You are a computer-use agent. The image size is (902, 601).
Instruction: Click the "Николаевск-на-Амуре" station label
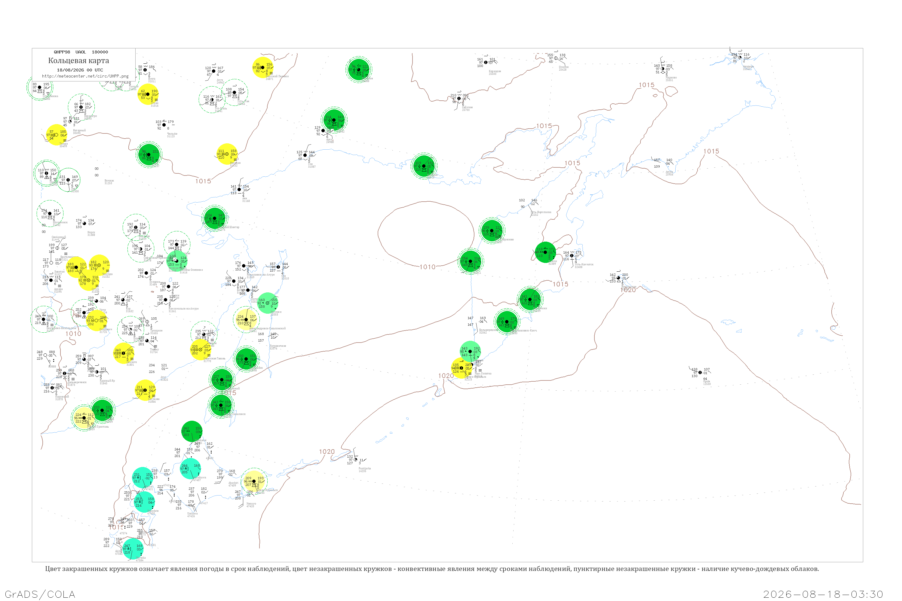[x=261, y=275]
